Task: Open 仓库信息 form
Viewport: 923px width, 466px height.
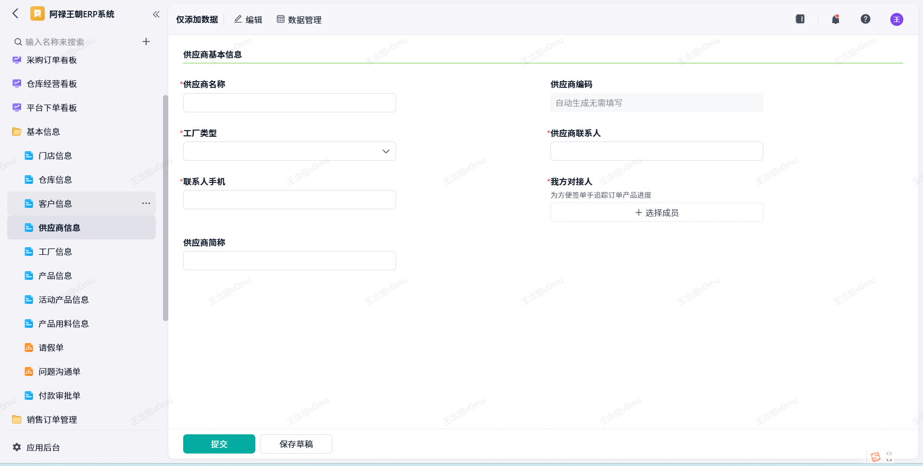Action: (55, 180)
